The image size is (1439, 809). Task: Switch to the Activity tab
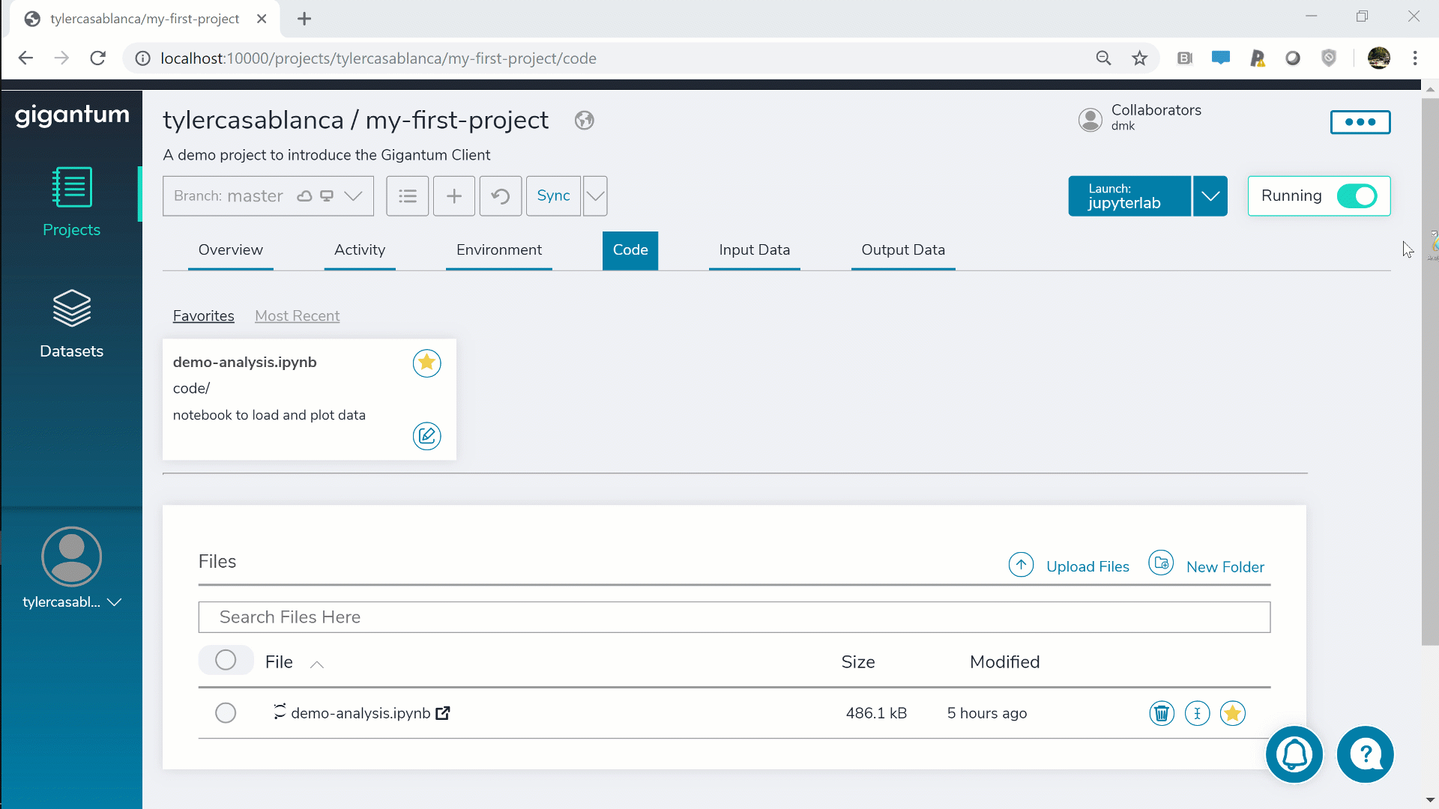[x=360, y=250]
